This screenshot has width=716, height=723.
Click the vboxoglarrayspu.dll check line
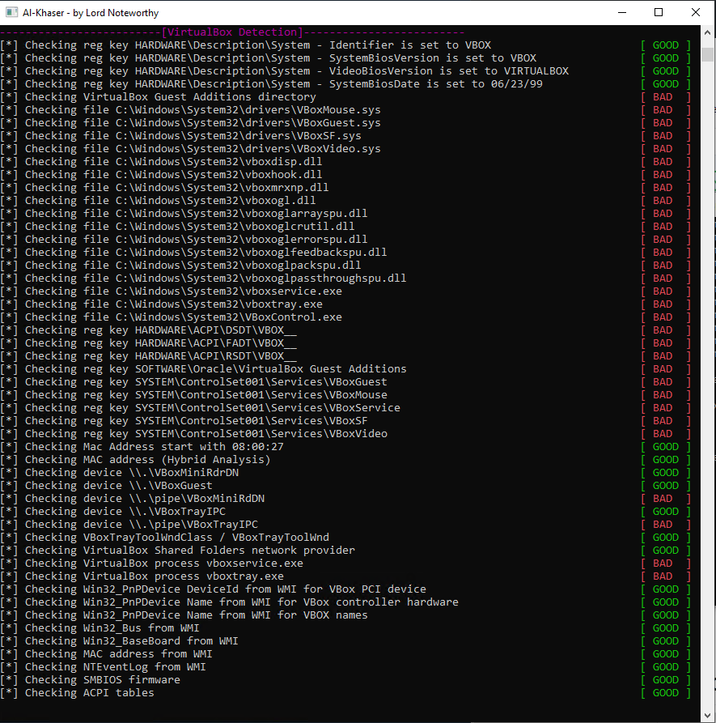tap(345, 214)
